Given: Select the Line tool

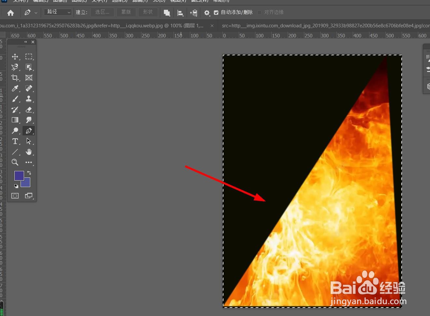Looking at the screenshot, I should pos(15,152).
